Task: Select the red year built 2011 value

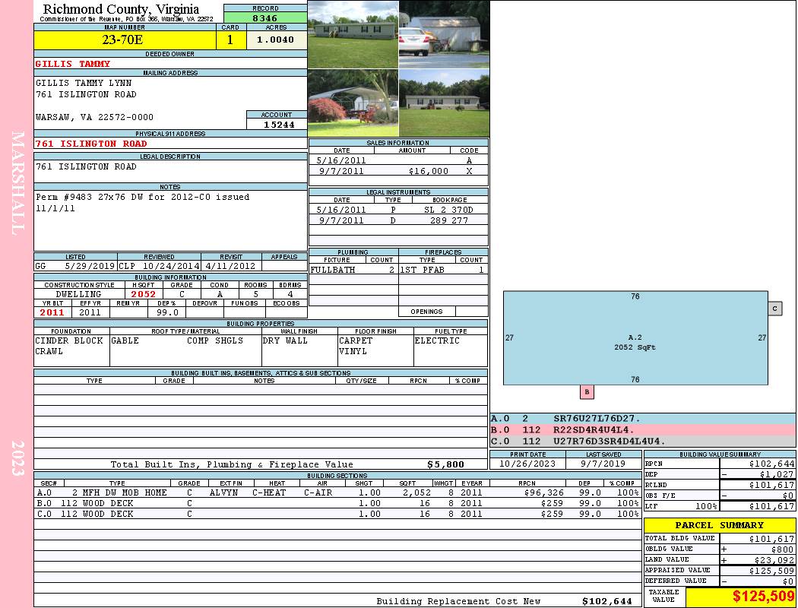Action: [52, 312]
